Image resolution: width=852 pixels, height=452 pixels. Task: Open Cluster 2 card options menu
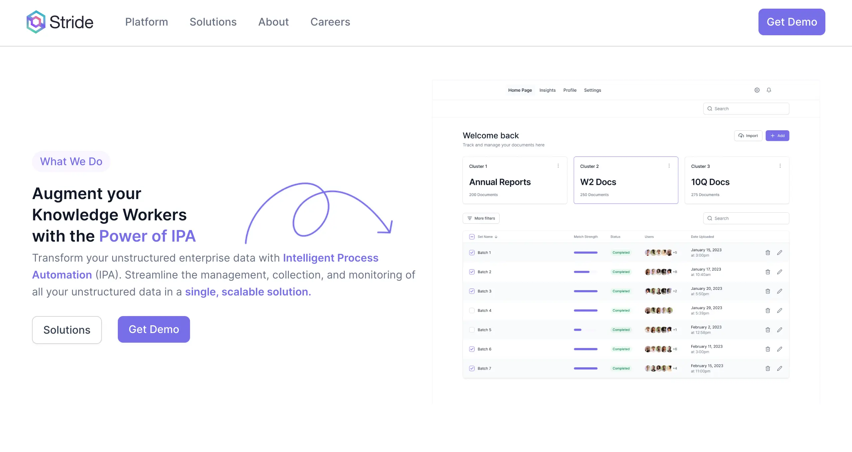click(669, 166)
